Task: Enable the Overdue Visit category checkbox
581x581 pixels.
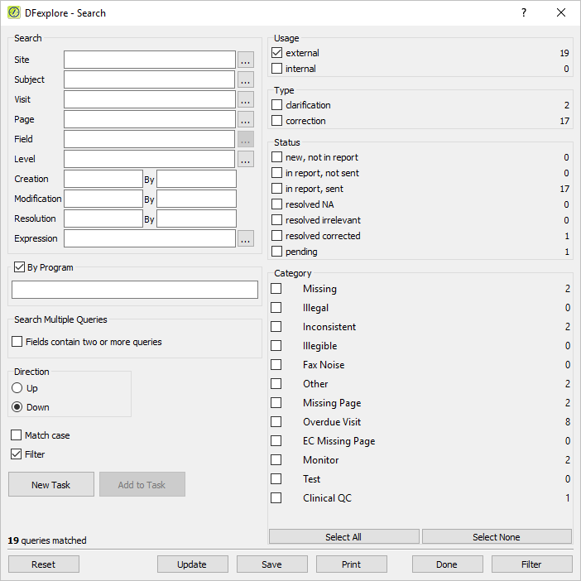Action: pyautogui.click(x=276, y=421)
